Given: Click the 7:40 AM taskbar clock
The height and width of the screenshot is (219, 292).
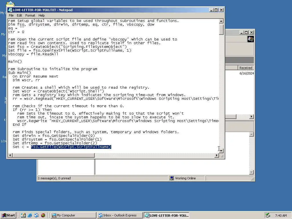Looking at the screenshot, I should point(281,216).
